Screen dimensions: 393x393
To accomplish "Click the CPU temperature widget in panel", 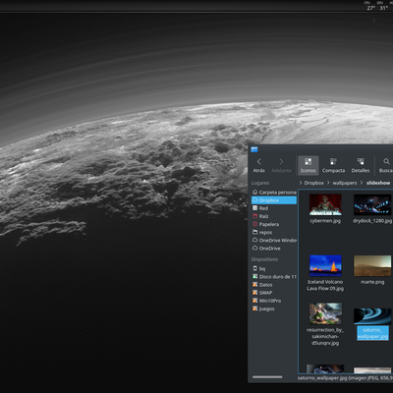I will pyautogui.click(x=370, y=6).
